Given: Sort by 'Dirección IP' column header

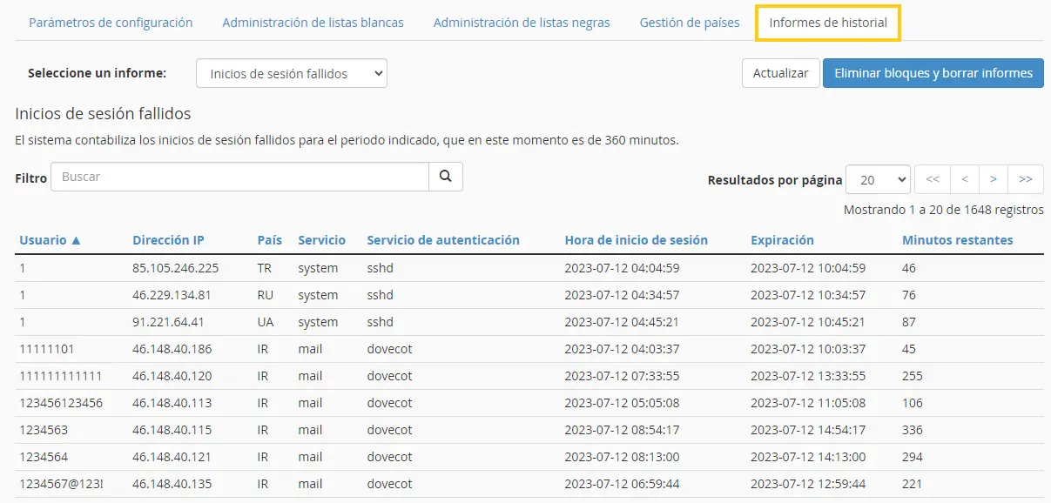Looking at the screenshot, I should coord(168,240).
